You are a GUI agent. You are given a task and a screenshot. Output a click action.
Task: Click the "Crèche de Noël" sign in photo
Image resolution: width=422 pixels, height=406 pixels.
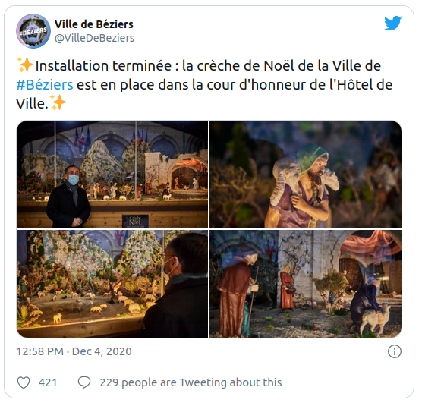[135, 221]
